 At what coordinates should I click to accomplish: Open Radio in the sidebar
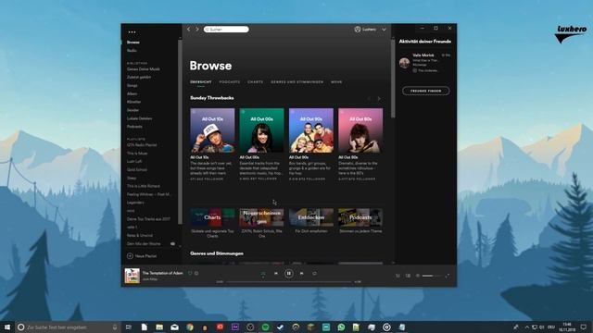coord(132,50)
